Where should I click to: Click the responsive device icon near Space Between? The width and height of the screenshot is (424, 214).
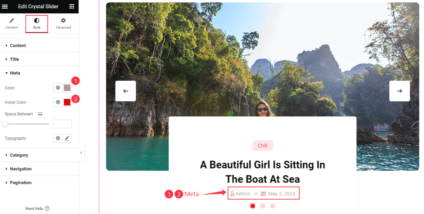40,114
